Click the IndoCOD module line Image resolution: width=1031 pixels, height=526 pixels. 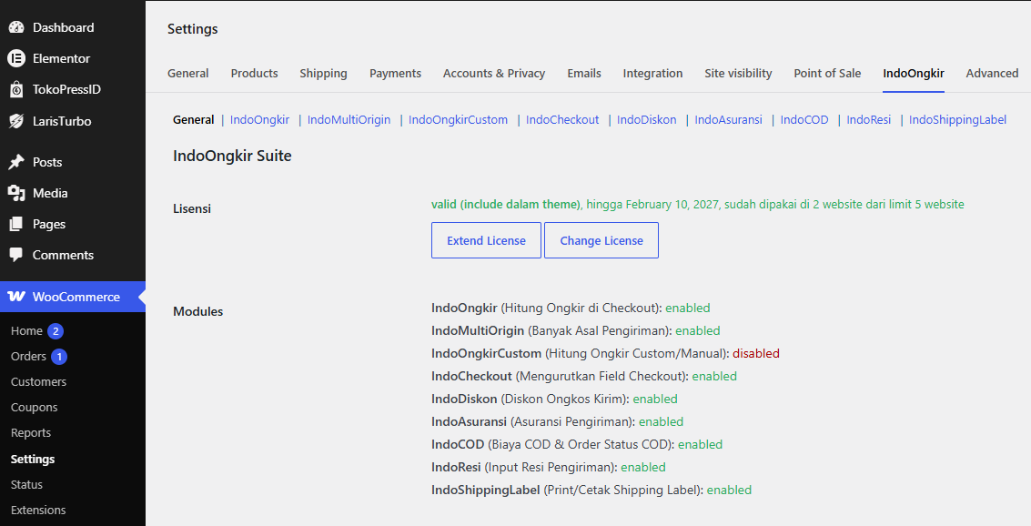pyautogui.click(x=577, y=444)
